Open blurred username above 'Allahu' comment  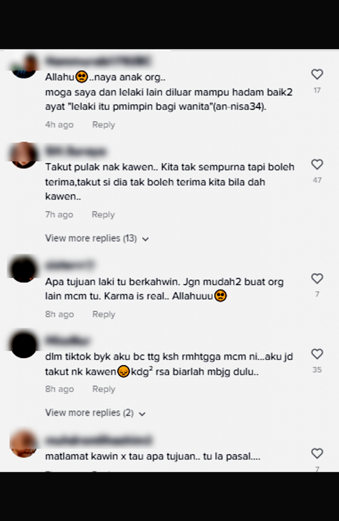click(98, 62)
